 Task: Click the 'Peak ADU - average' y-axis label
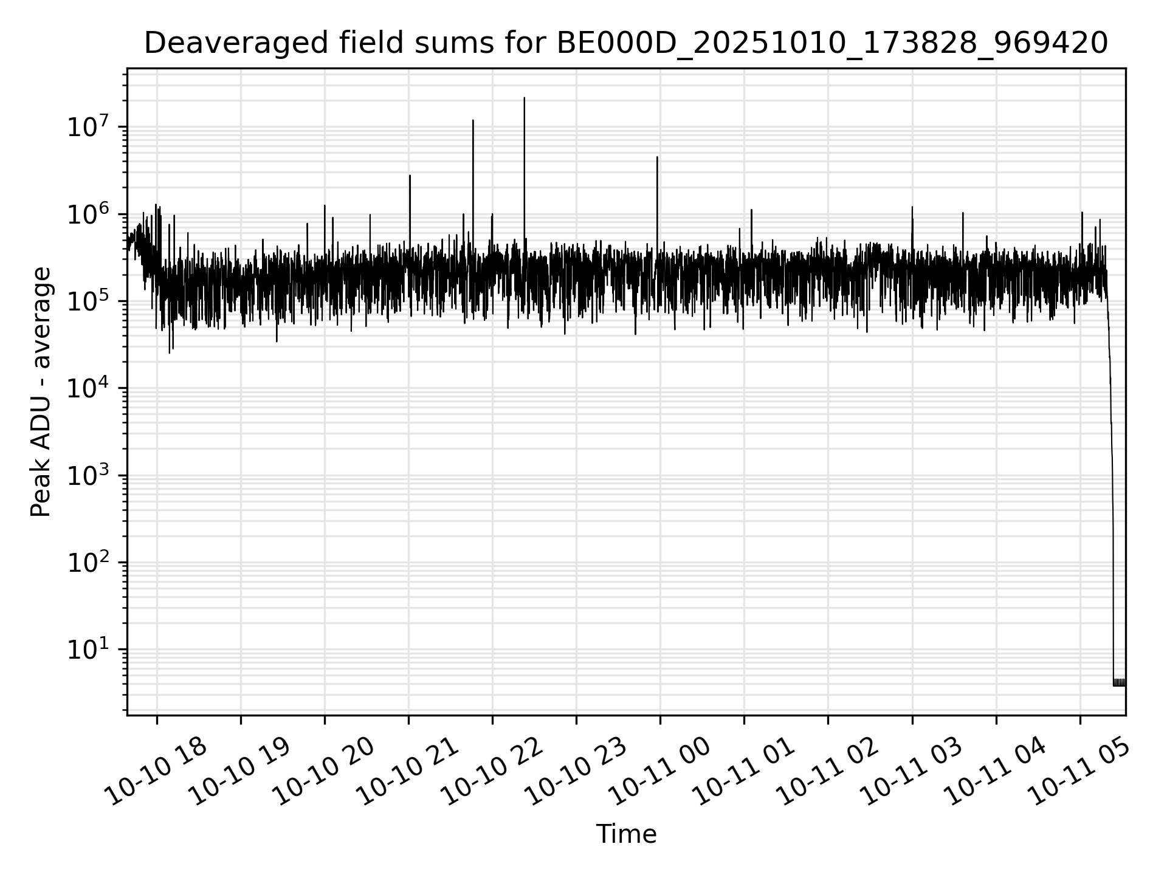(x=41, y=392)
